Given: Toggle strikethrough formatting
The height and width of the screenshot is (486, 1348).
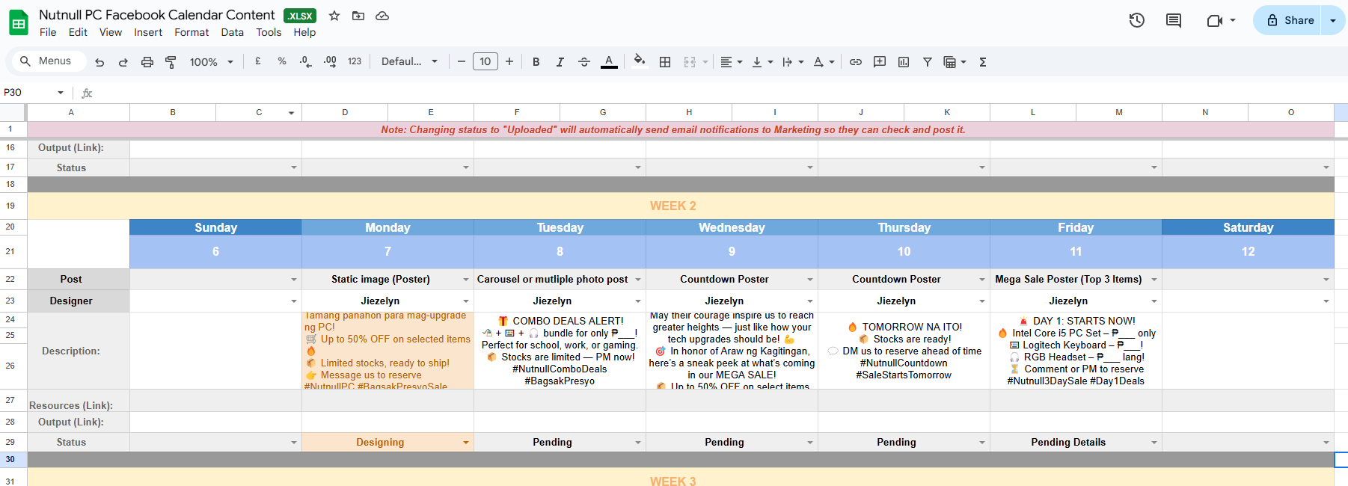Looking at the screenshot, I should pos(584,62).
